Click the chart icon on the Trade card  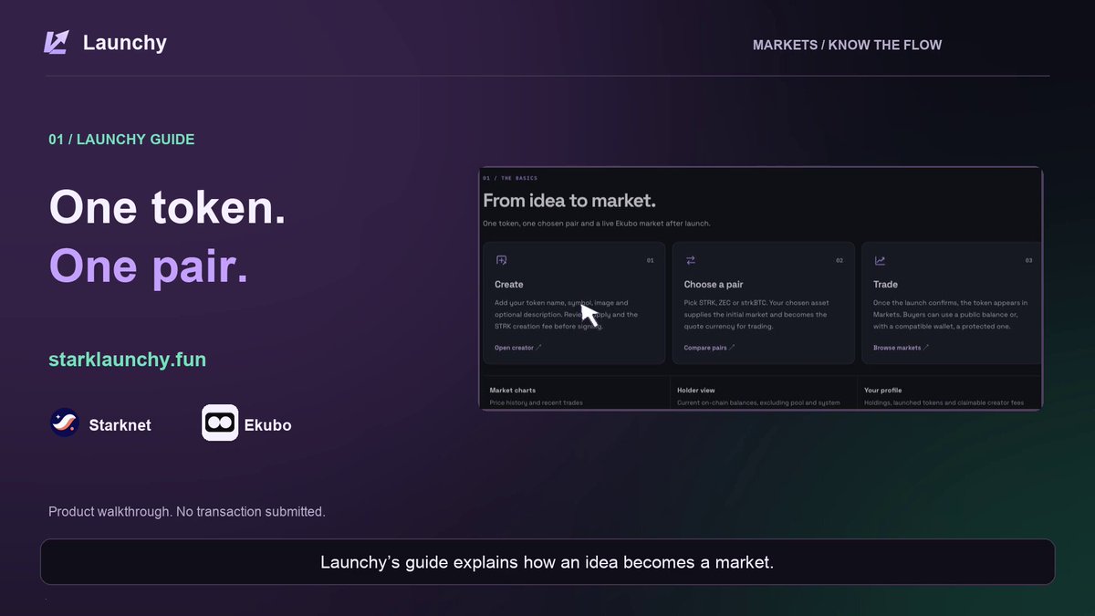pos(880,260)
